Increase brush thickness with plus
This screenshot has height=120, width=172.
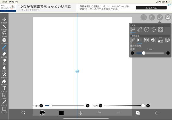(x=88, y=106)
